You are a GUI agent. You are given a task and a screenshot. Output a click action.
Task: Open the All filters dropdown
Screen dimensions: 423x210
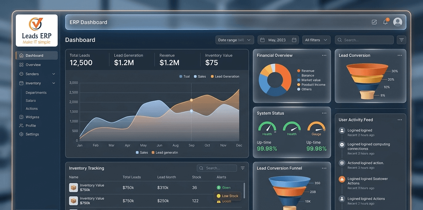(316, 40)
